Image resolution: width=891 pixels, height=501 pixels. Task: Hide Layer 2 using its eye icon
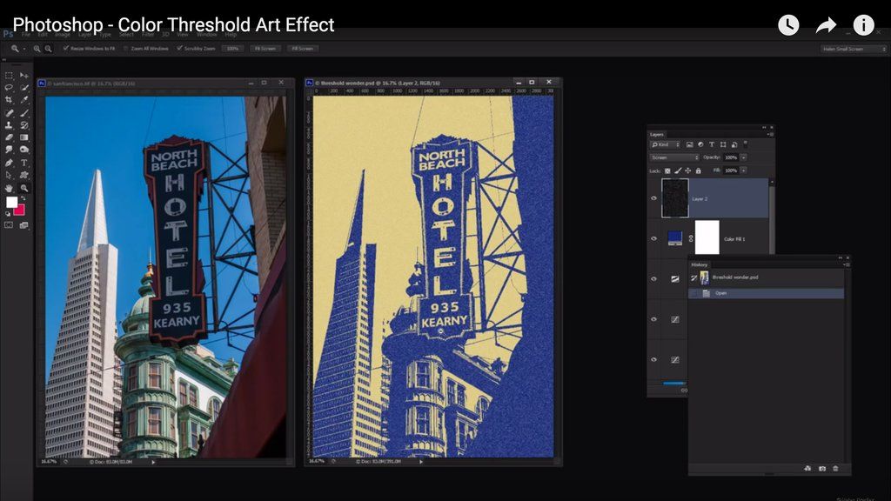click(653, 198)
